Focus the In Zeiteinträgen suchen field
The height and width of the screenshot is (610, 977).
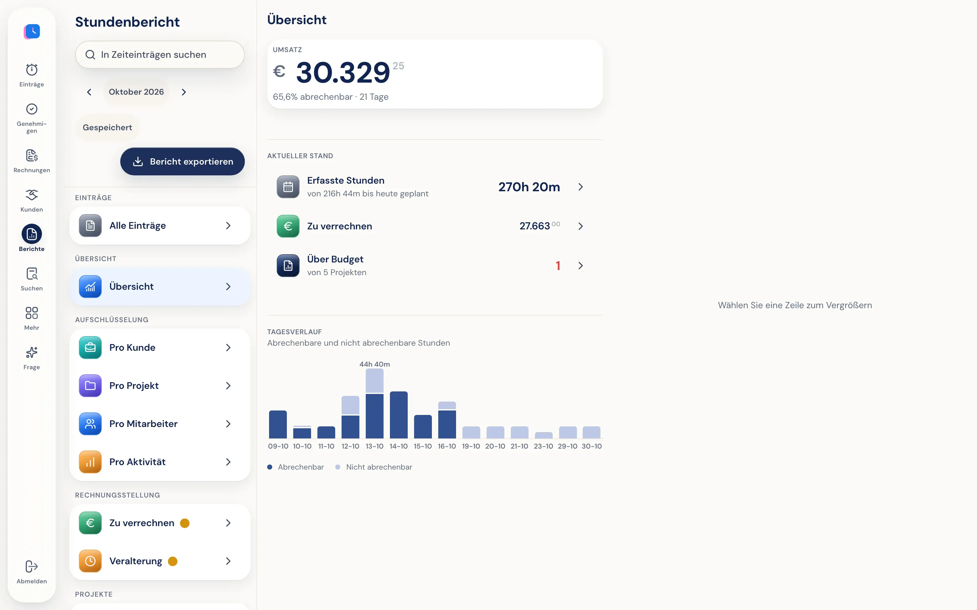[x=160, y=54]
